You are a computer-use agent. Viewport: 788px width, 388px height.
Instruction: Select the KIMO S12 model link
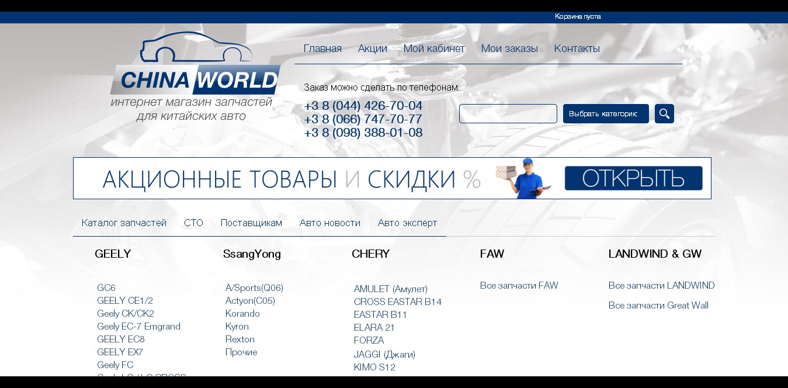[x=374, y=368]
